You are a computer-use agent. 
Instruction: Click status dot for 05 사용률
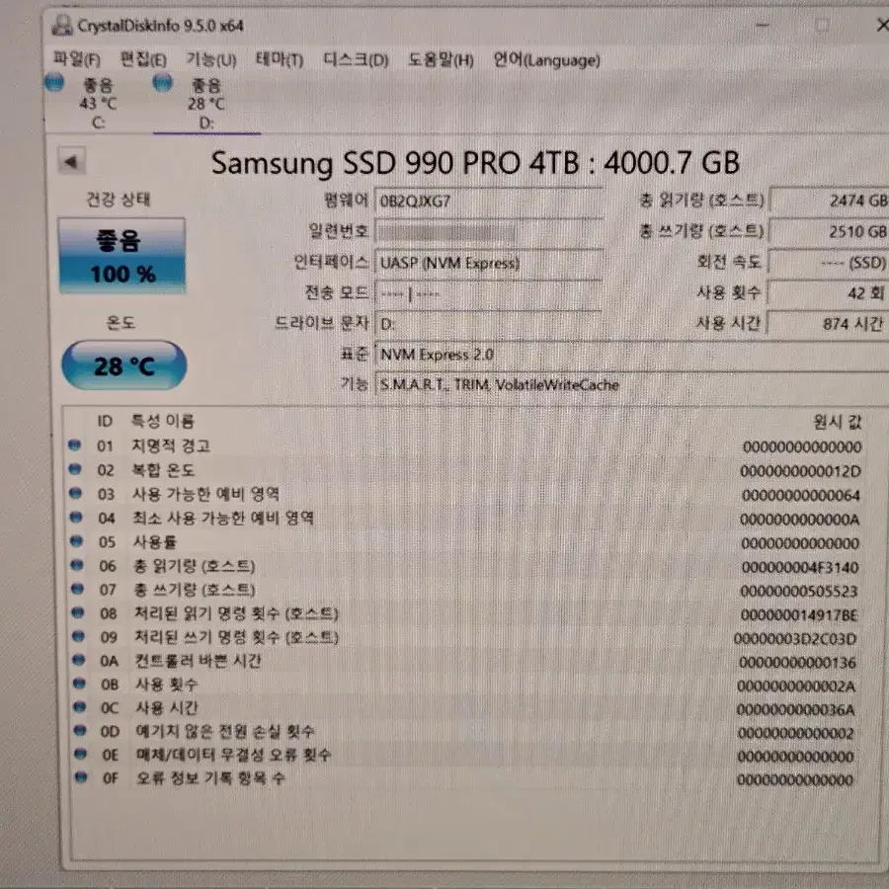(x=76, y=541)
